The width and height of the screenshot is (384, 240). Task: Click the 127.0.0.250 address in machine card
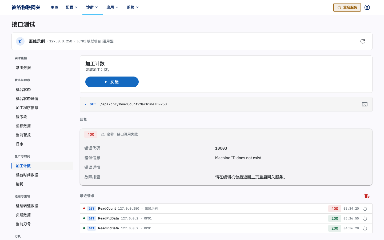click(x=61, y=41)
